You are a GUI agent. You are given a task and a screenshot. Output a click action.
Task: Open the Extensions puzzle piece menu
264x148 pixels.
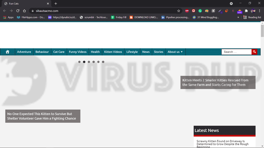coord(246,11)
